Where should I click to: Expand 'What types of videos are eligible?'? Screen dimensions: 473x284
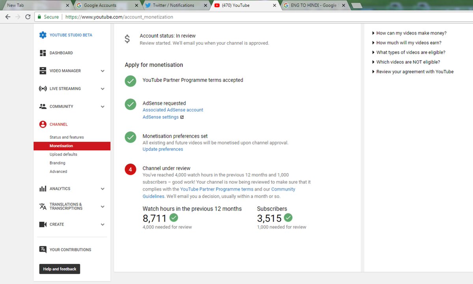(408, 52)
